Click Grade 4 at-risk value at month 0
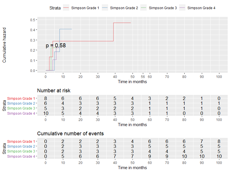Screen dimensions: 230x172 click(x=45, y=114)
